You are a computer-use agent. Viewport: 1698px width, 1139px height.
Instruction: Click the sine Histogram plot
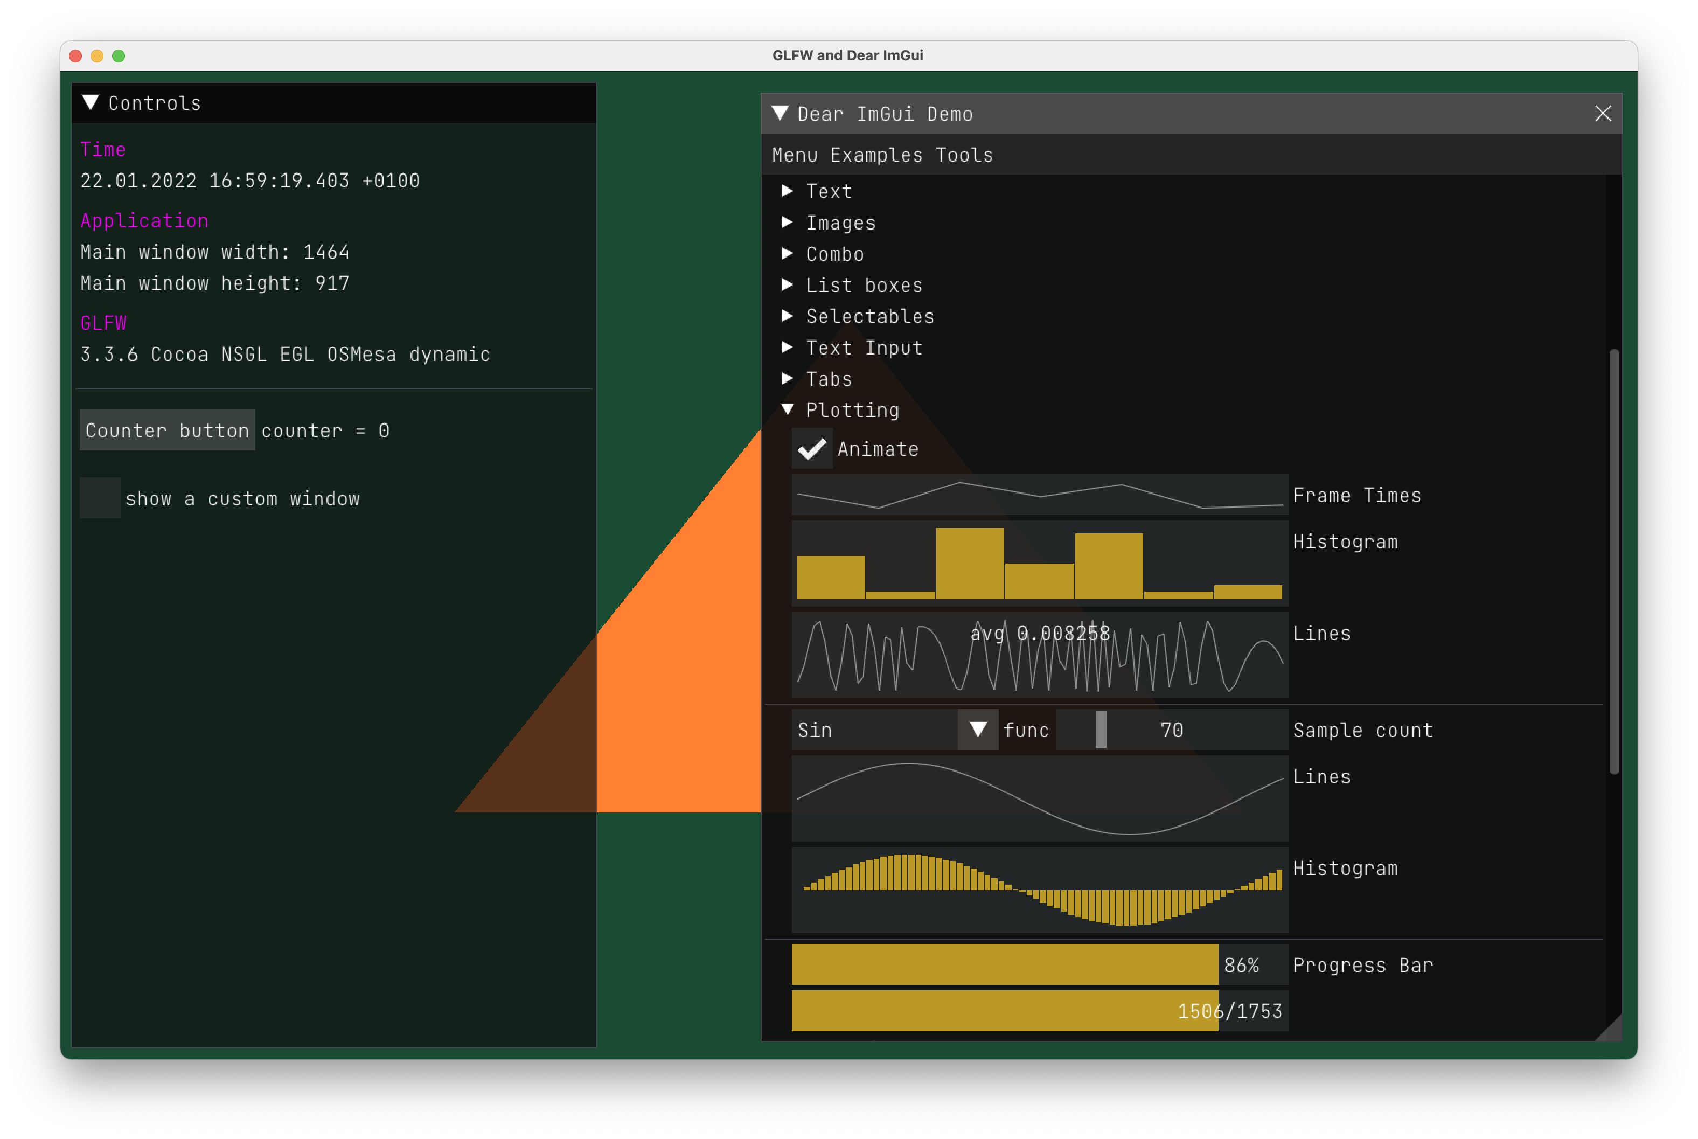point(1040,890)
